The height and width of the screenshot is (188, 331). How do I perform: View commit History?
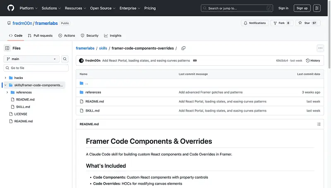click(x=313, y=60)
